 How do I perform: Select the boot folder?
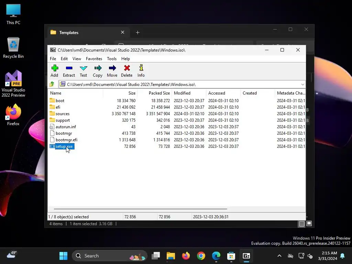(x=60, y=101)
